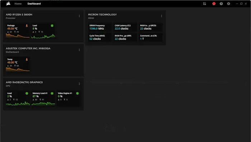Click the GPU Load green chip icon

coord(27,93)
